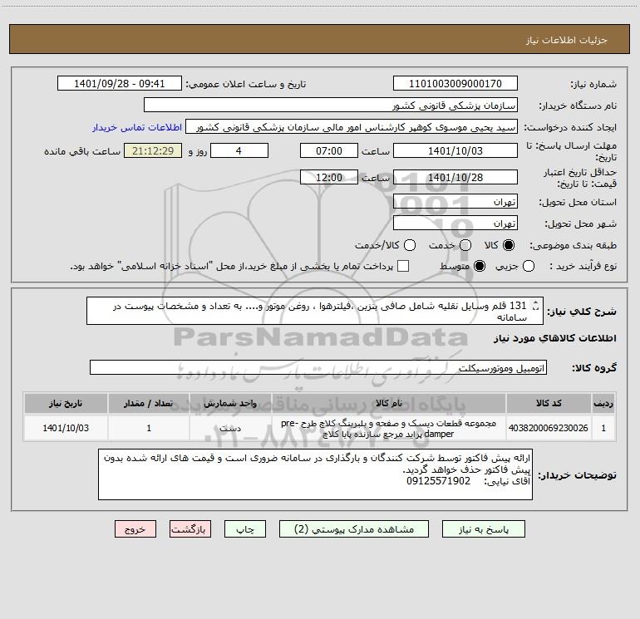Open اطلاعات تماس خریدار link
Viewport: 640px width, 619px height.
click(x=137, y=127)
